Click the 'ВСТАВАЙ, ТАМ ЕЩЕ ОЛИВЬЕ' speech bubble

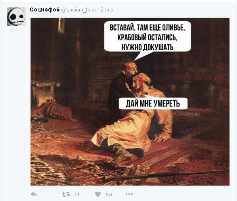[x=147, y=37]
